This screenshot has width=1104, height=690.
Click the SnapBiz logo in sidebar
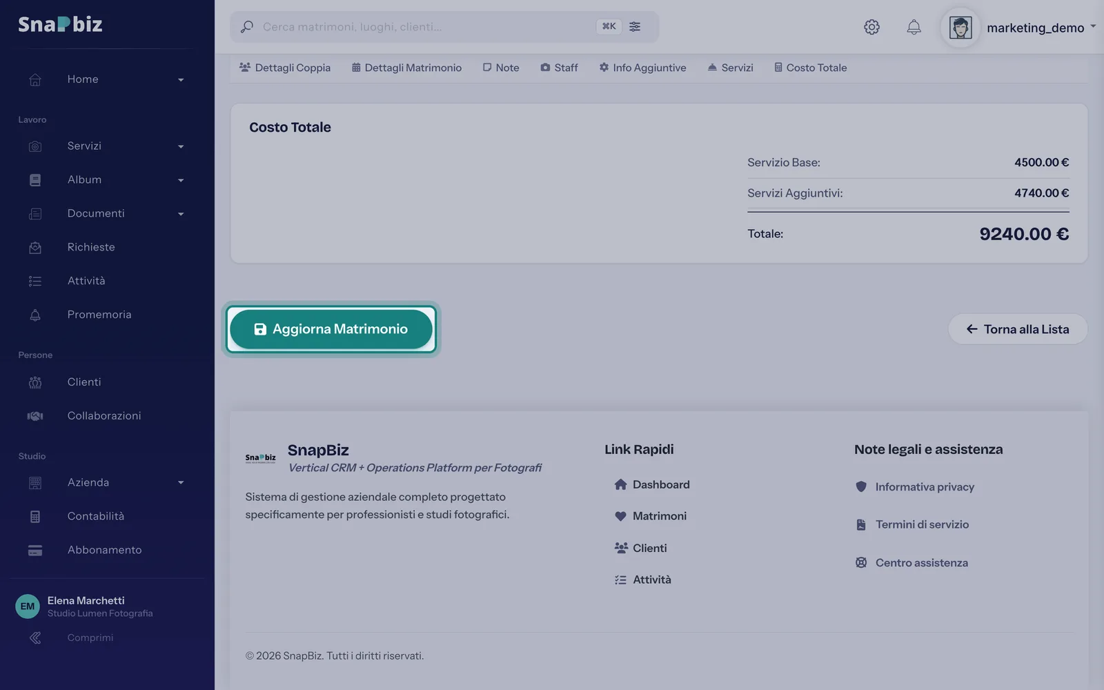coord(60,24)
